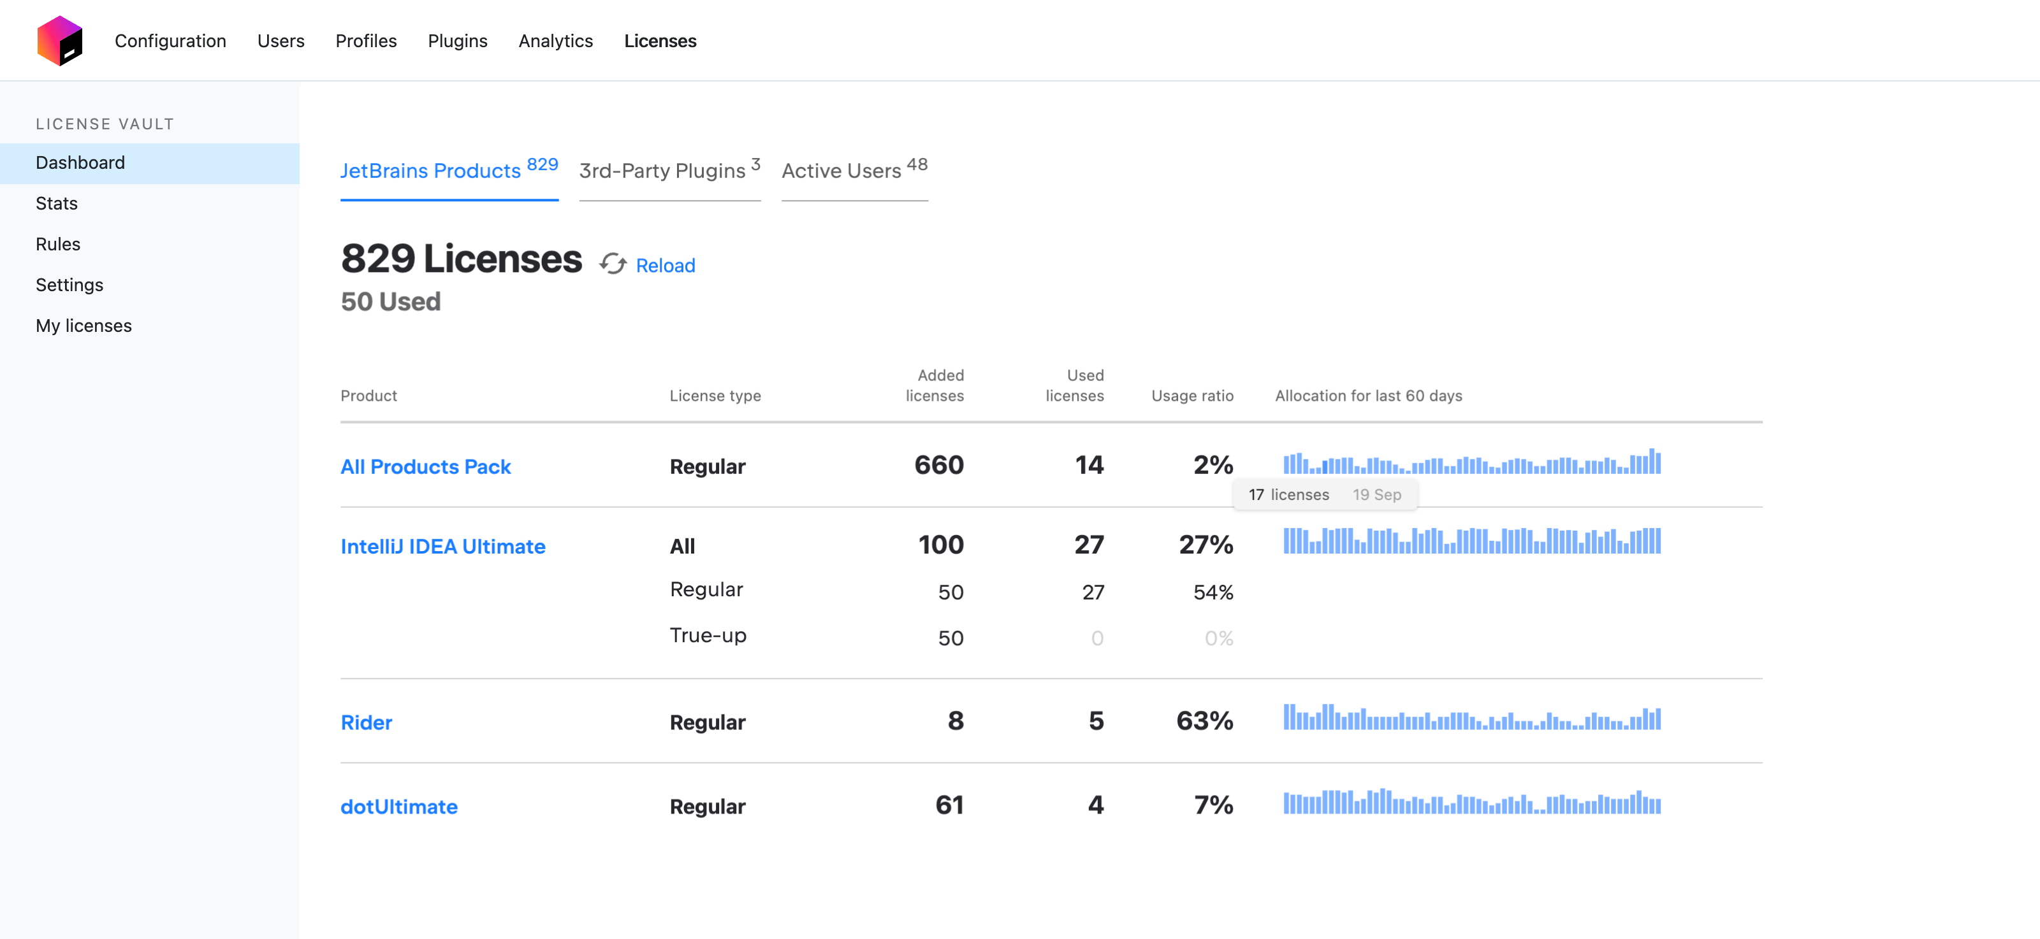Screen dimensions: 2040x939
Task: Select Dashboard in License Vault sidebar
Action: click(x=150, y=163)
